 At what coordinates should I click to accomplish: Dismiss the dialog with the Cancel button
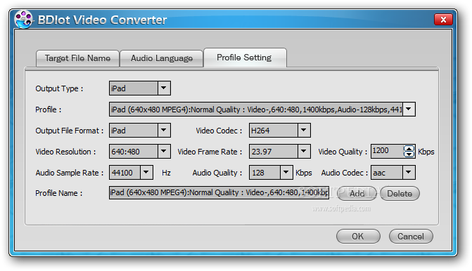[x=411, y=237]
